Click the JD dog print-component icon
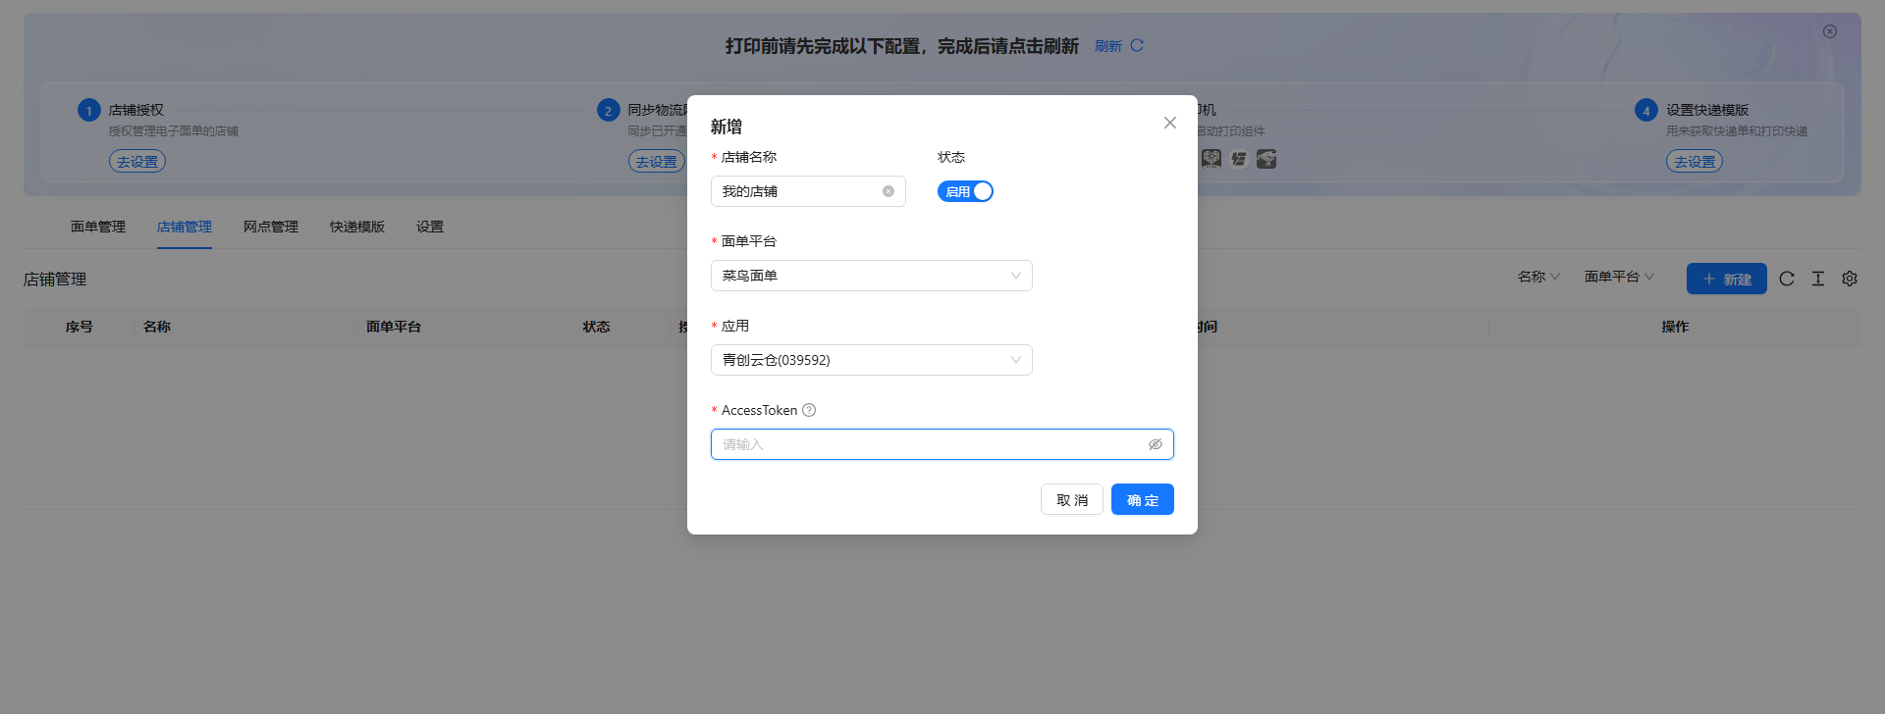Image resolution: width=1885 pixels, height=714 pixels. [x=1266, y=159]
